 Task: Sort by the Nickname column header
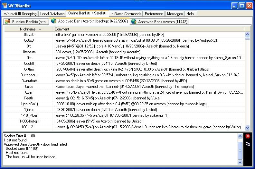[x=28, y=29]
